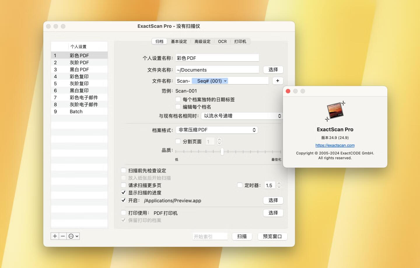Click the folder name field ~/Documents
420x268 pixels.
[x=217, y=70]
